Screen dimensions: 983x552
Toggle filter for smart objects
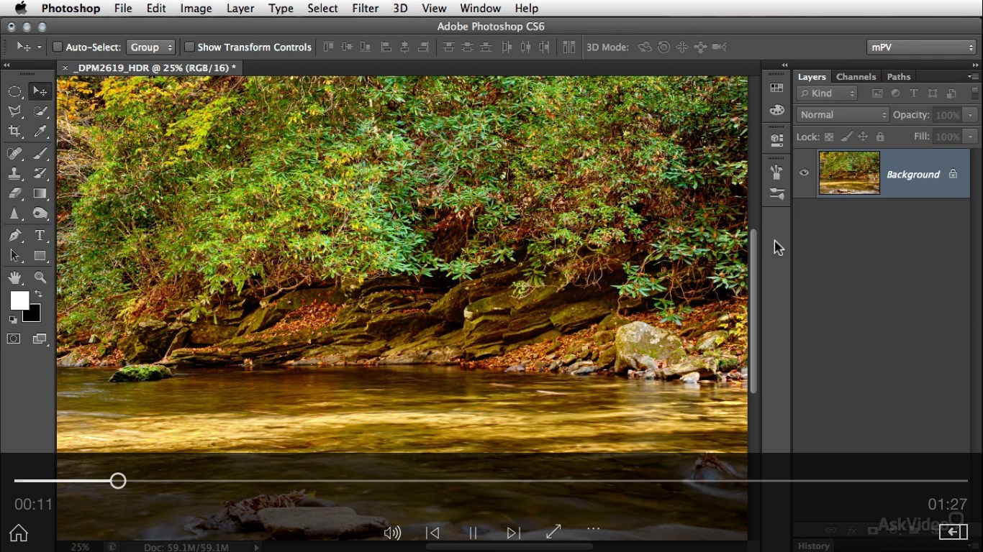tap(951, 93)
